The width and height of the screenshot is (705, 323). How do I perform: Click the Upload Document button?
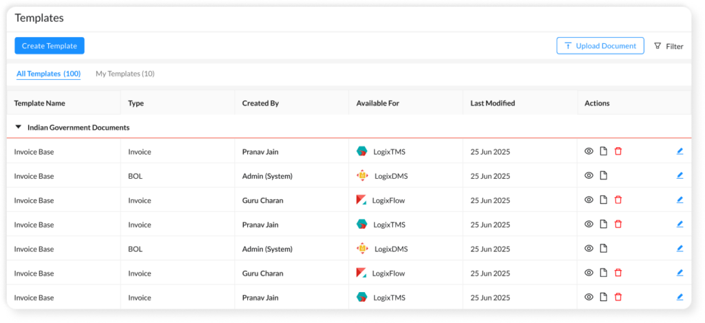pos(600,46)
